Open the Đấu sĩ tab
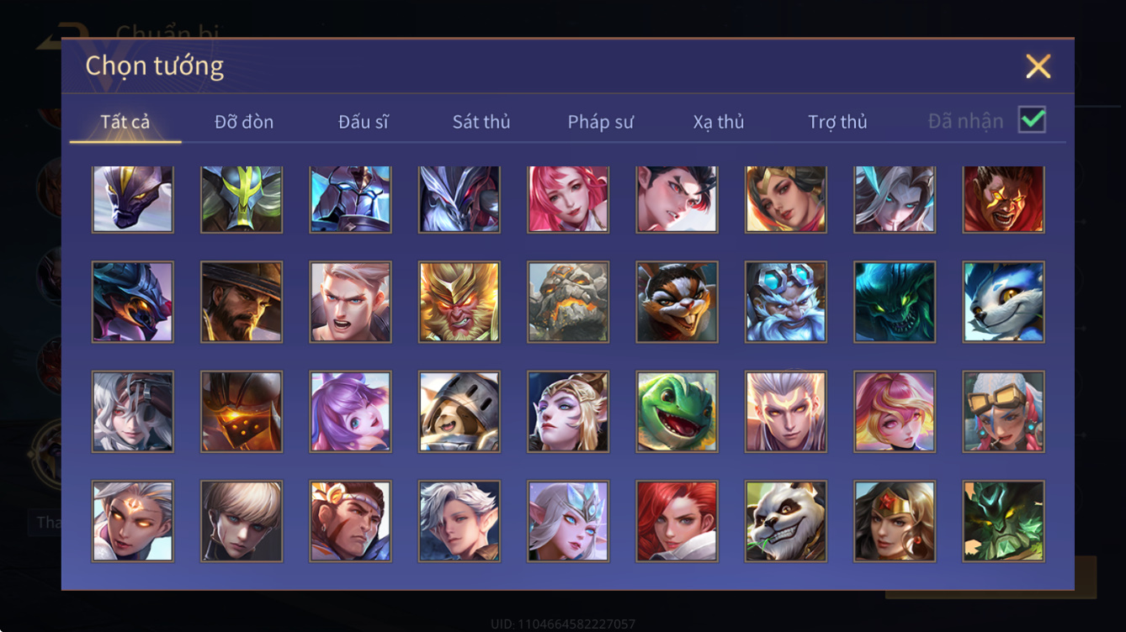This screenshot has height=632, width=1126. 364,122
